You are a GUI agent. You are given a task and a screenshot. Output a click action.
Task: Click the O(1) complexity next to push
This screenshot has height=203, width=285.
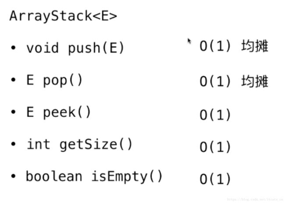pos(215,46)
